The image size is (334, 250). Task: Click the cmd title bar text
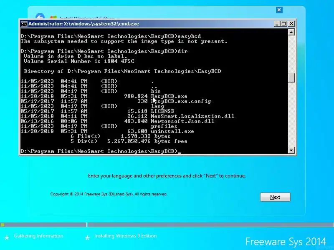click(x=84, y=24)
